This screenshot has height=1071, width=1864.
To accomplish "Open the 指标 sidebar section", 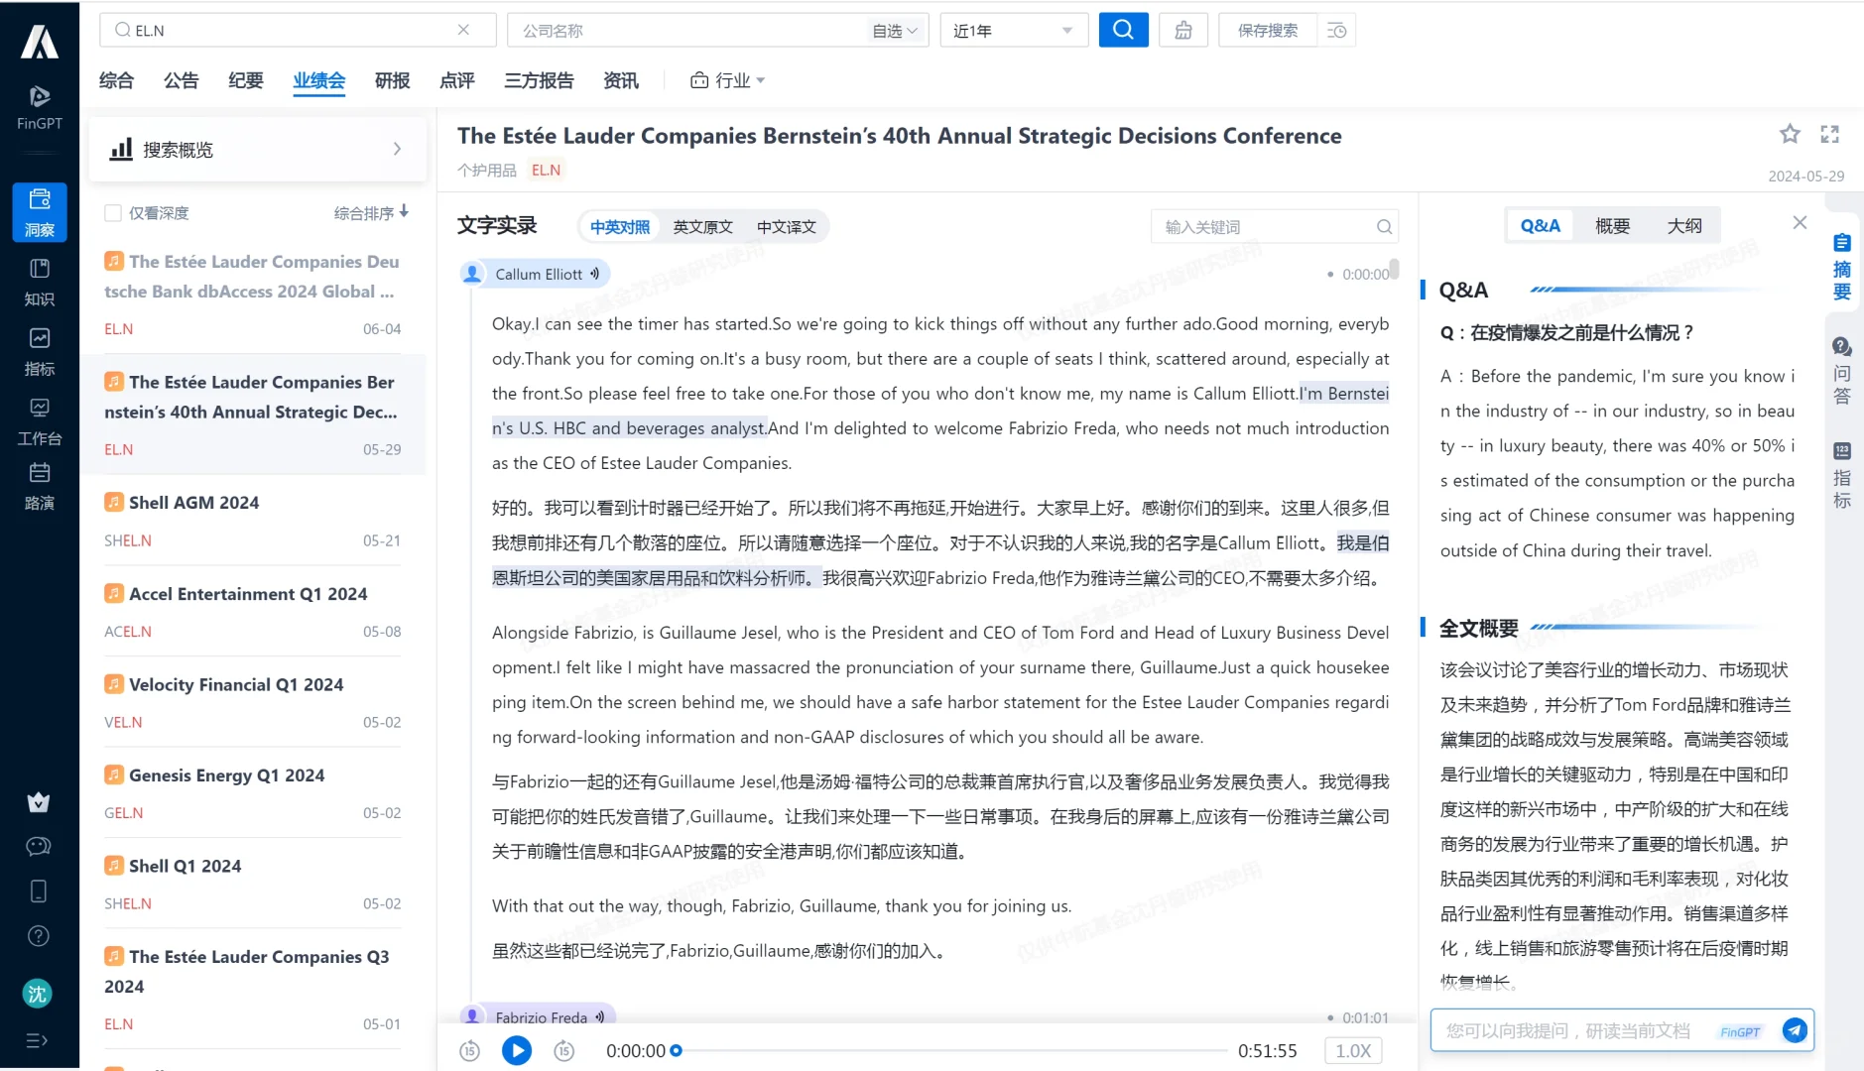I will [x=40, y=352].
